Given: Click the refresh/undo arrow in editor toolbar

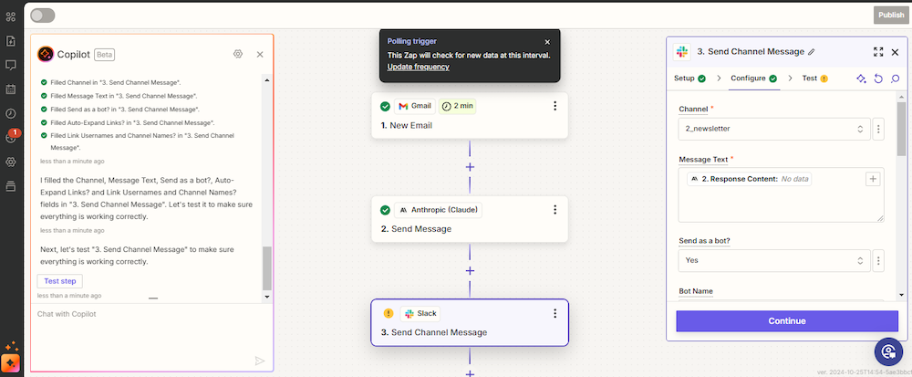Looking at the screenshot, I should pyautogui.click(x=878, y=79).
